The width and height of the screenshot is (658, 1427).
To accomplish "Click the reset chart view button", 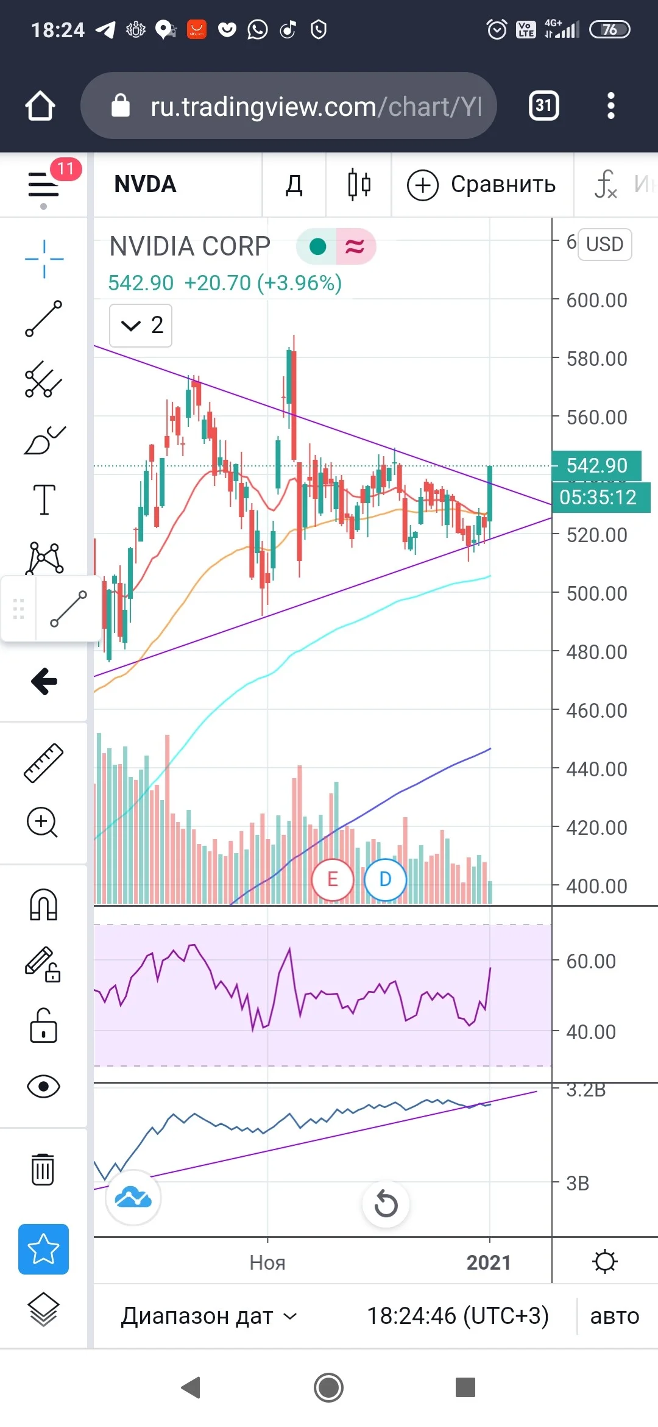I will click(386, 1204).
